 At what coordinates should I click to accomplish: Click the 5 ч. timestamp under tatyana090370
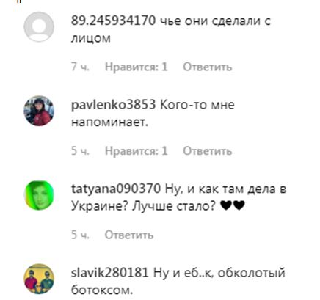tap(80, 235)
